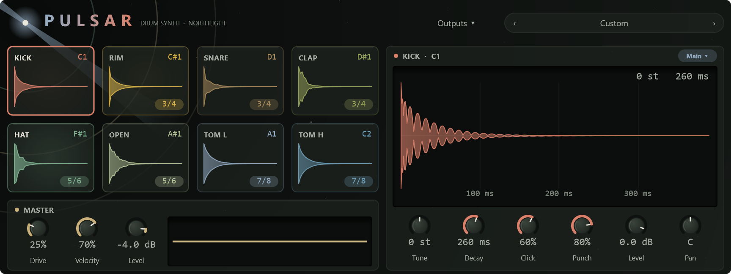
Task: Click the 100 ms time axis marker
Action: click(x=480, y=194)
